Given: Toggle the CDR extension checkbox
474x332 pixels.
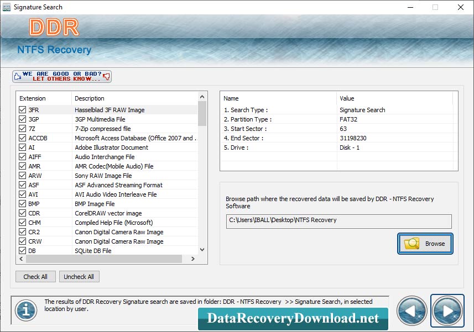Looking at the screenshot, I should click(22, 213).
